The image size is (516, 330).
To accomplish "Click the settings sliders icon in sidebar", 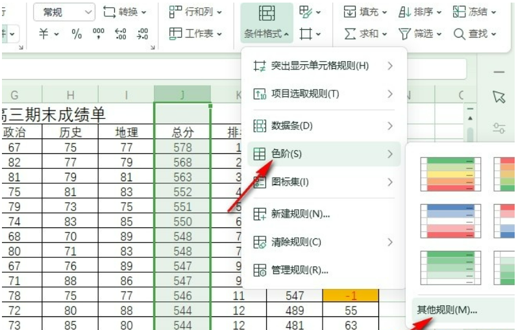I will [x=499, y=128].
